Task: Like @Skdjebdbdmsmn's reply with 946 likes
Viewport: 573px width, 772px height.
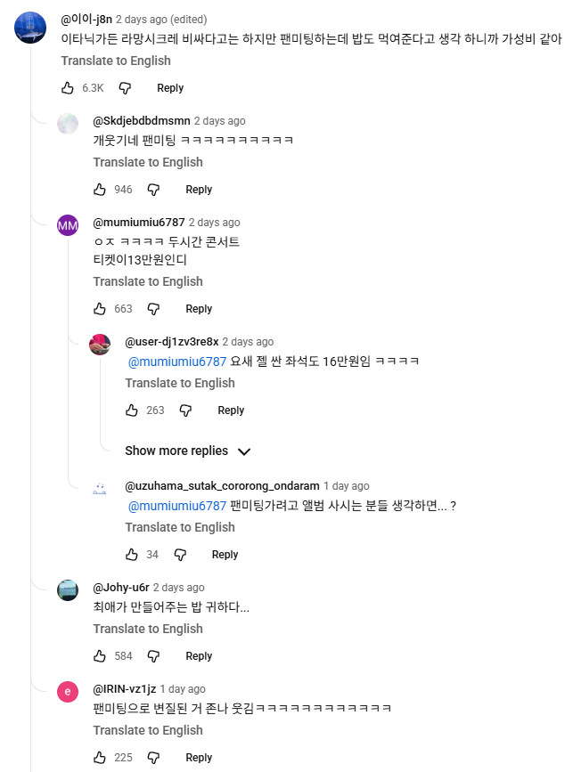Action: [x=100, y=190]
